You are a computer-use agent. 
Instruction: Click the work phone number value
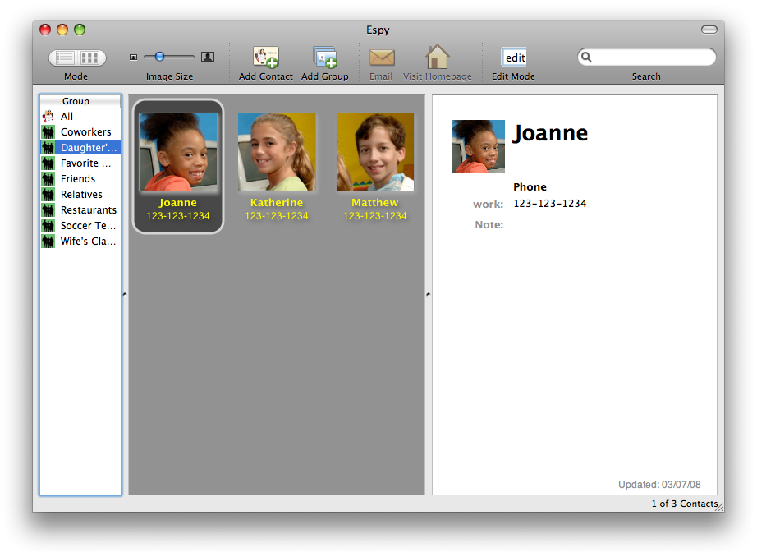click(550, 204)
